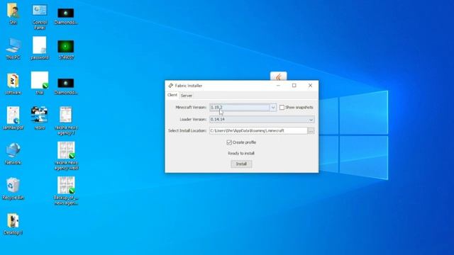Switch to the Client tab

(x=172, y=95)
